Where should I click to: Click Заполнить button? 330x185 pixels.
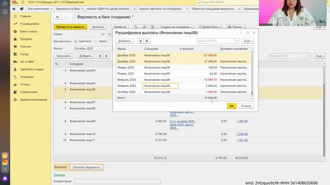(x=63, y=56)
